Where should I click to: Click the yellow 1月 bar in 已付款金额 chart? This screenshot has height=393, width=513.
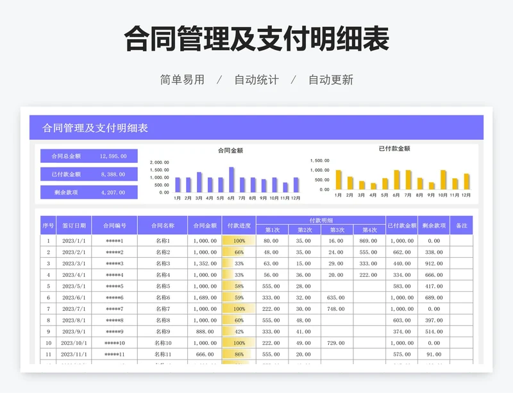(x=339, y=180)
